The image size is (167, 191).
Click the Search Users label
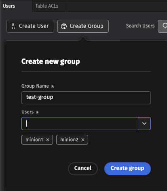[x=140, y=26]
